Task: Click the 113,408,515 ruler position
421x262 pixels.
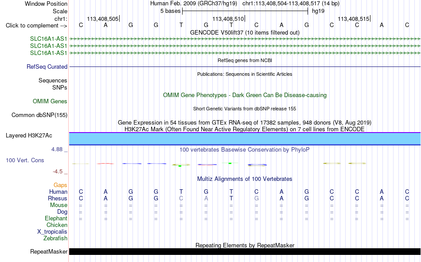Action: (353, 19)
